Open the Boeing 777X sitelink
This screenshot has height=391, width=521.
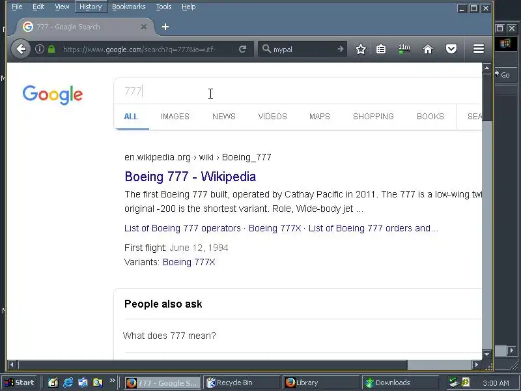[x=275, y=228]
